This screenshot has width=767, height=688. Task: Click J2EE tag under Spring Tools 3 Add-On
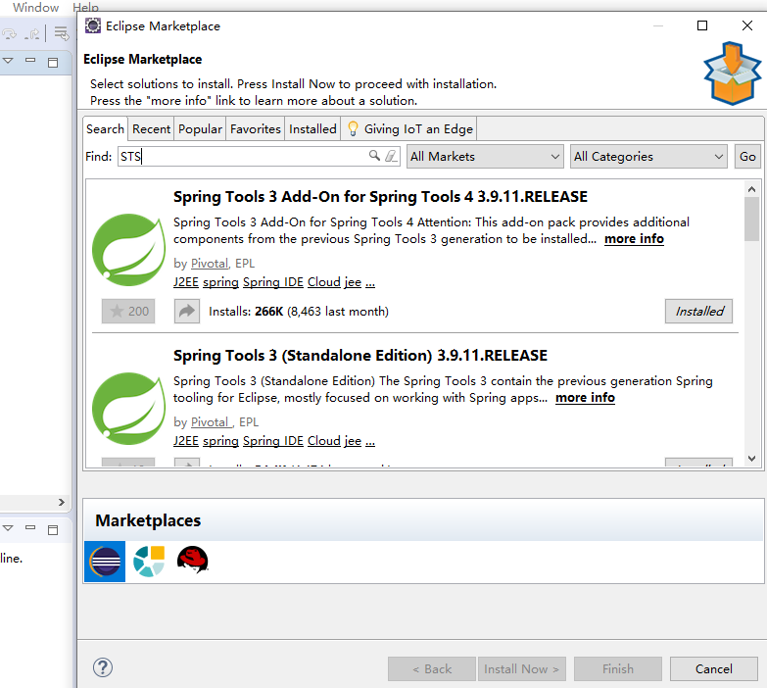click(x=186, y=282)
